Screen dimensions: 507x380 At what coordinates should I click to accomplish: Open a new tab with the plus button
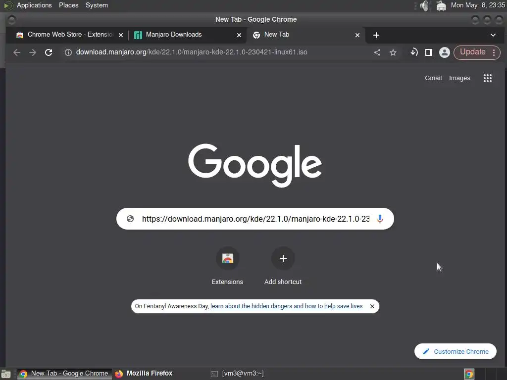point(376,35)
